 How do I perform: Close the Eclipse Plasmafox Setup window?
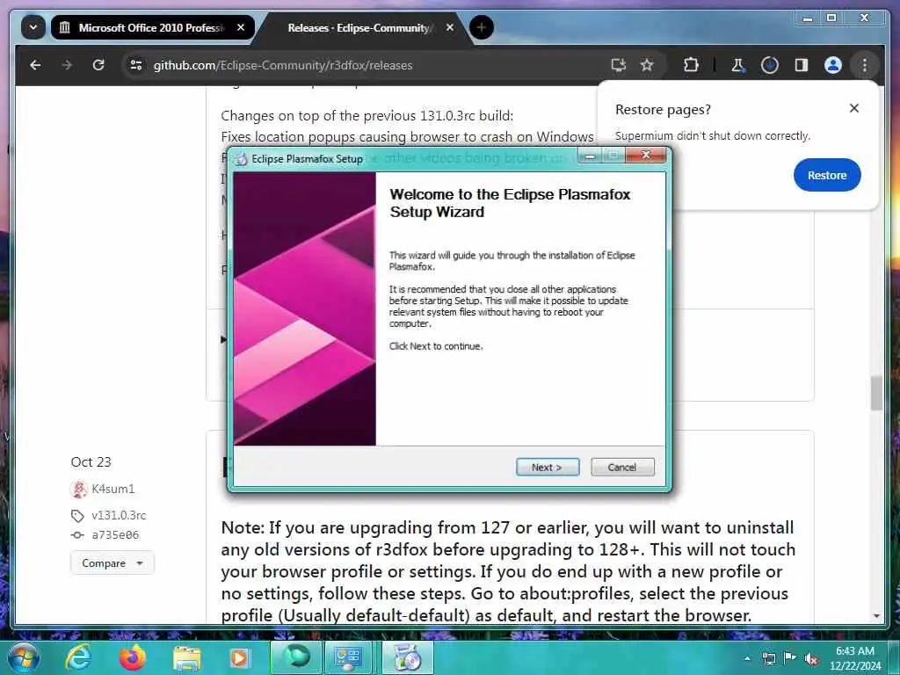tap(646, 155)
